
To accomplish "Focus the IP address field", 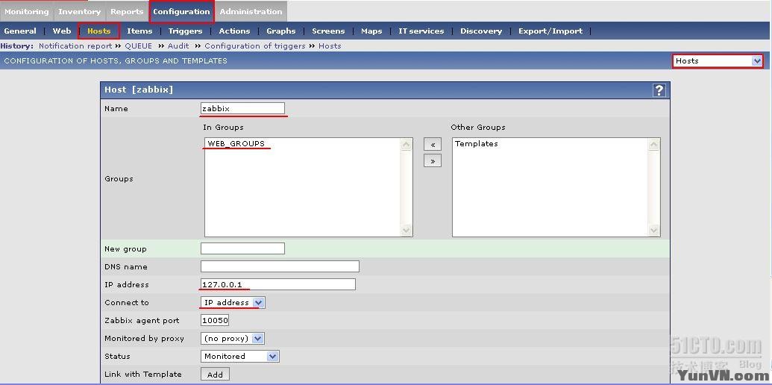I will [x=278, y=284].
